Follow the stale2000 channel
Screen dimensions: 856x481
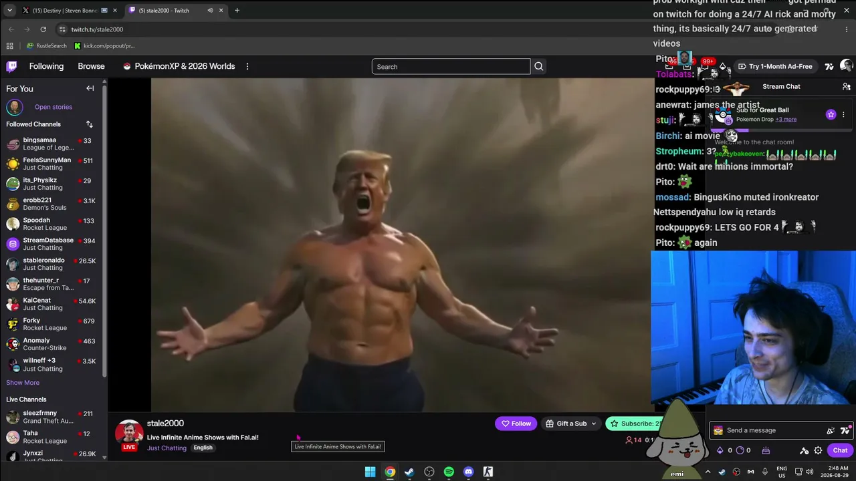coord(516,424)
